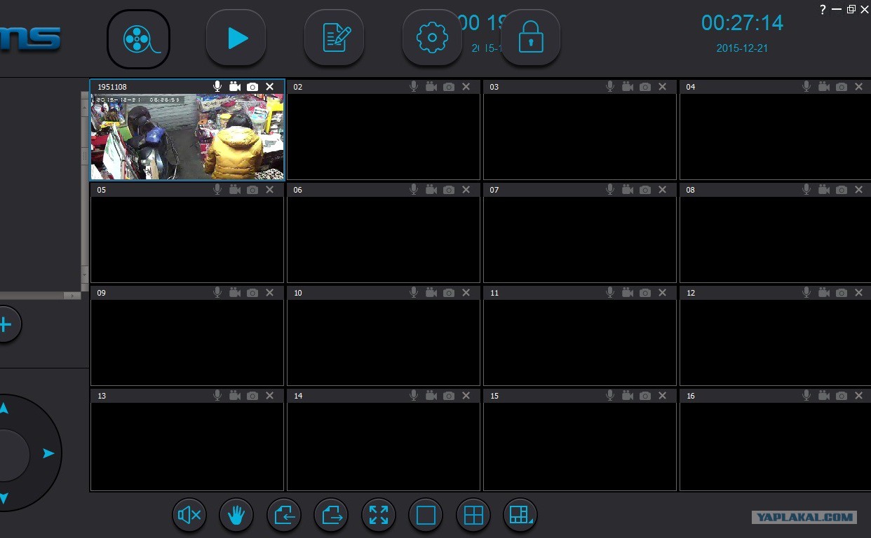Enter full screen with expand arrows icon

click(379, 516)
